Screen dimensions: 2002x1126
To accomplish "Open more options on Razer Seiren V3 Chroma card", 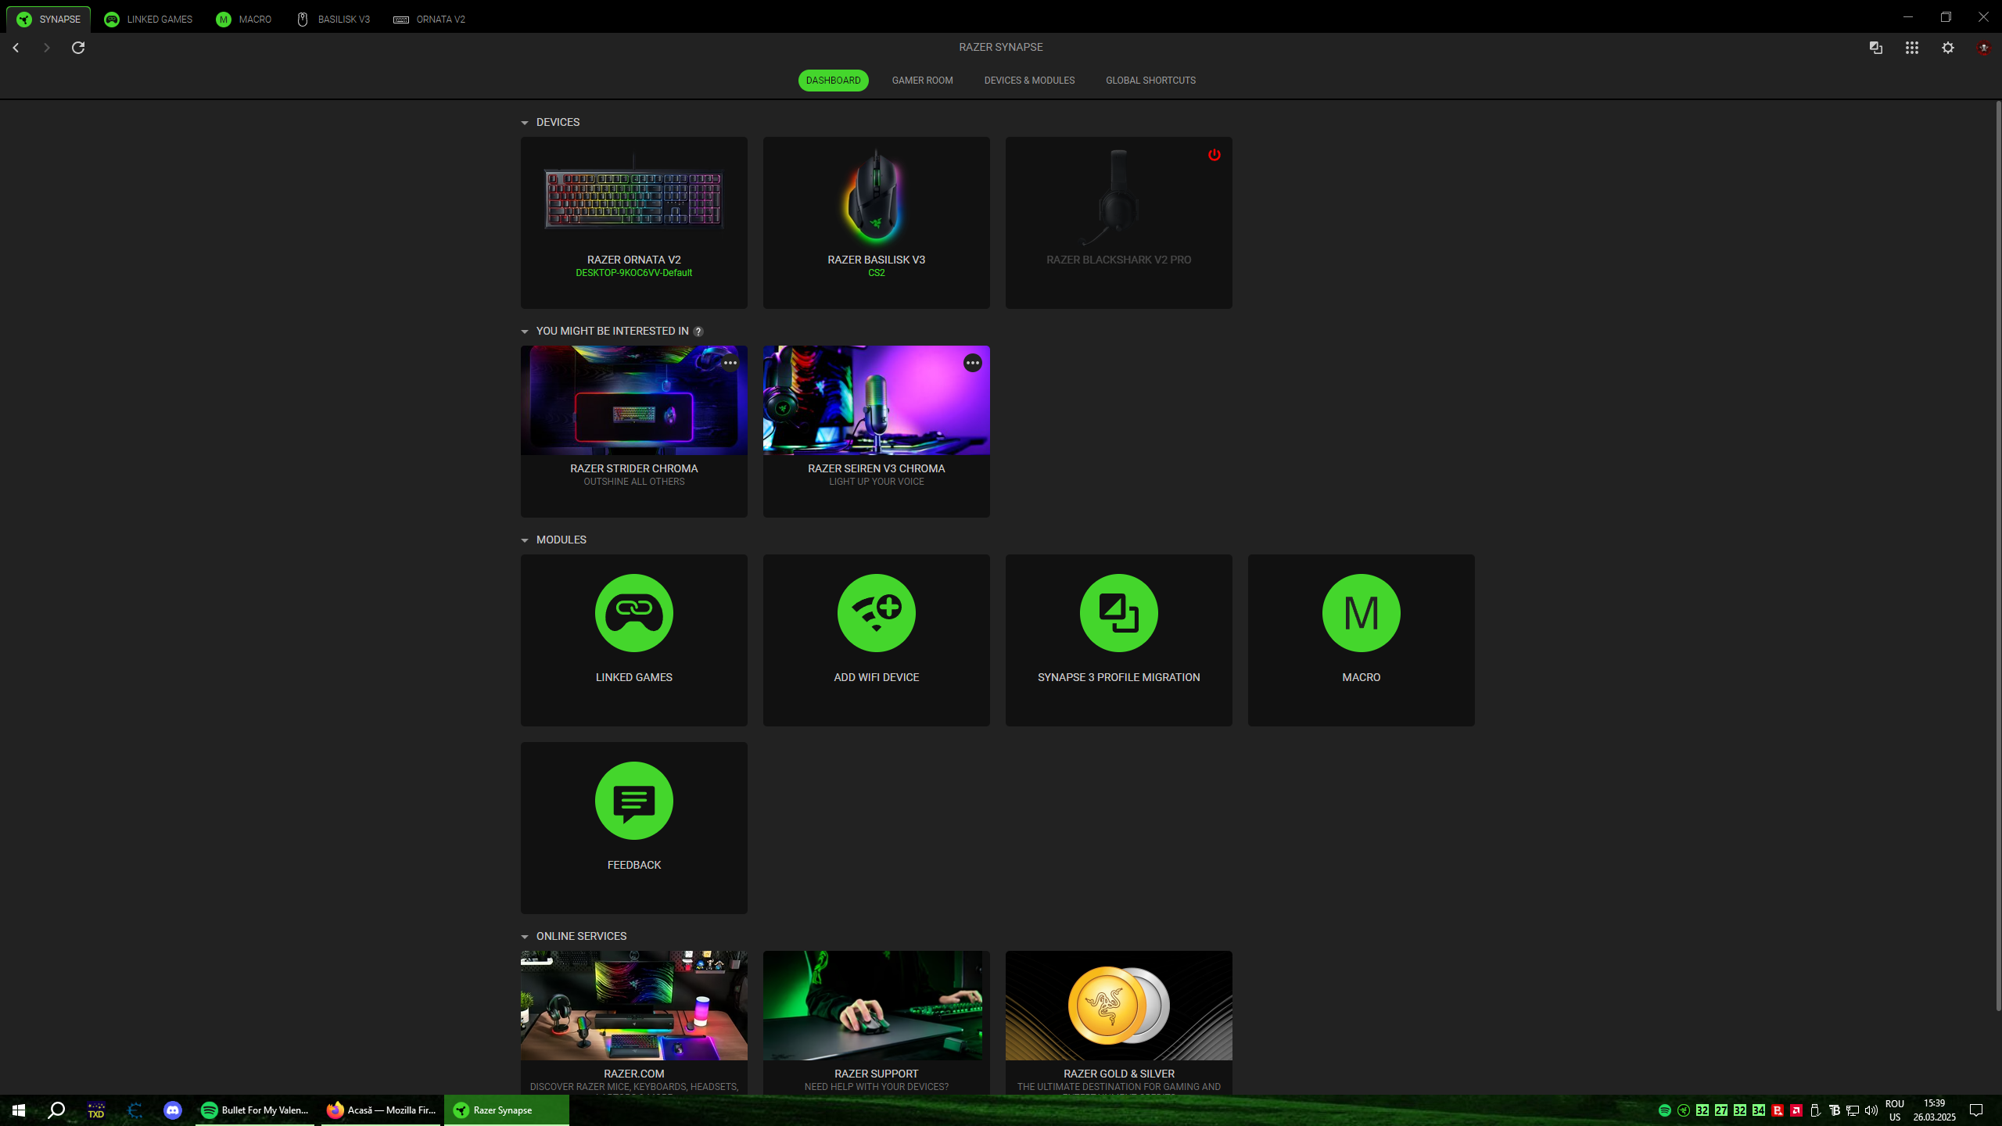I will pyautogui.click(x=972, y=363).
